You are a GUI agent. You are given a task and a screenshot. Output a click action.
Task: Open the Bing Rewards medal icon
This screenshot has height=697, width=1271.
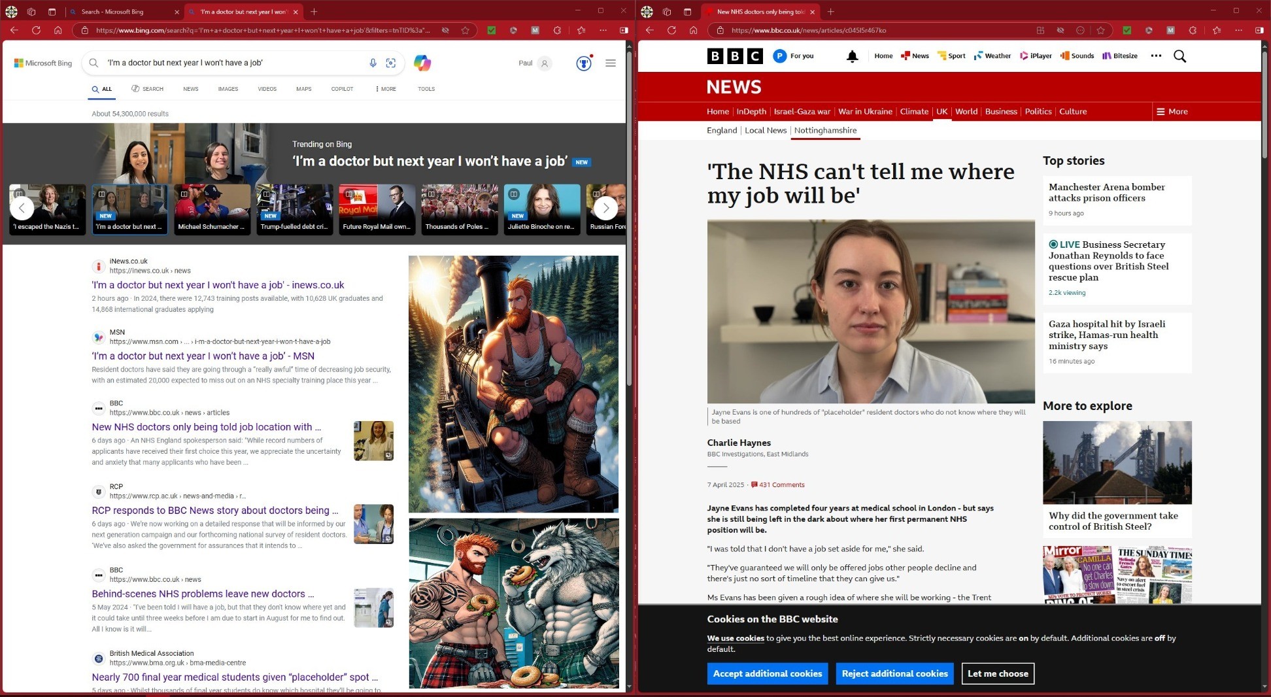[584, 63]
